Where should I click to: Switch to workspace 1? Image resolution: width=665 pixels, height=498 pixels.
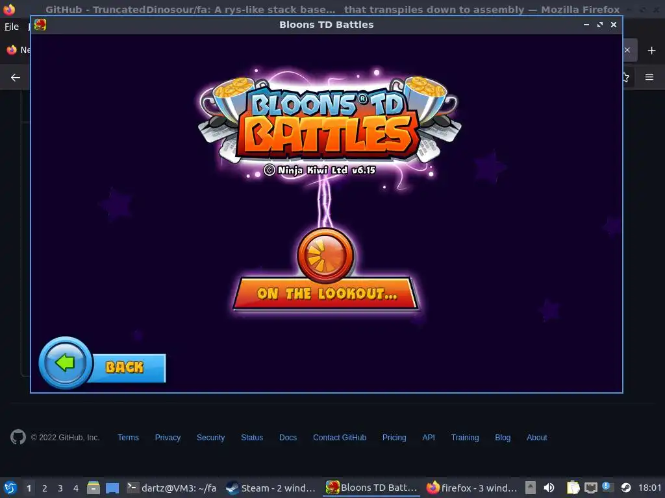pos(29,488)
